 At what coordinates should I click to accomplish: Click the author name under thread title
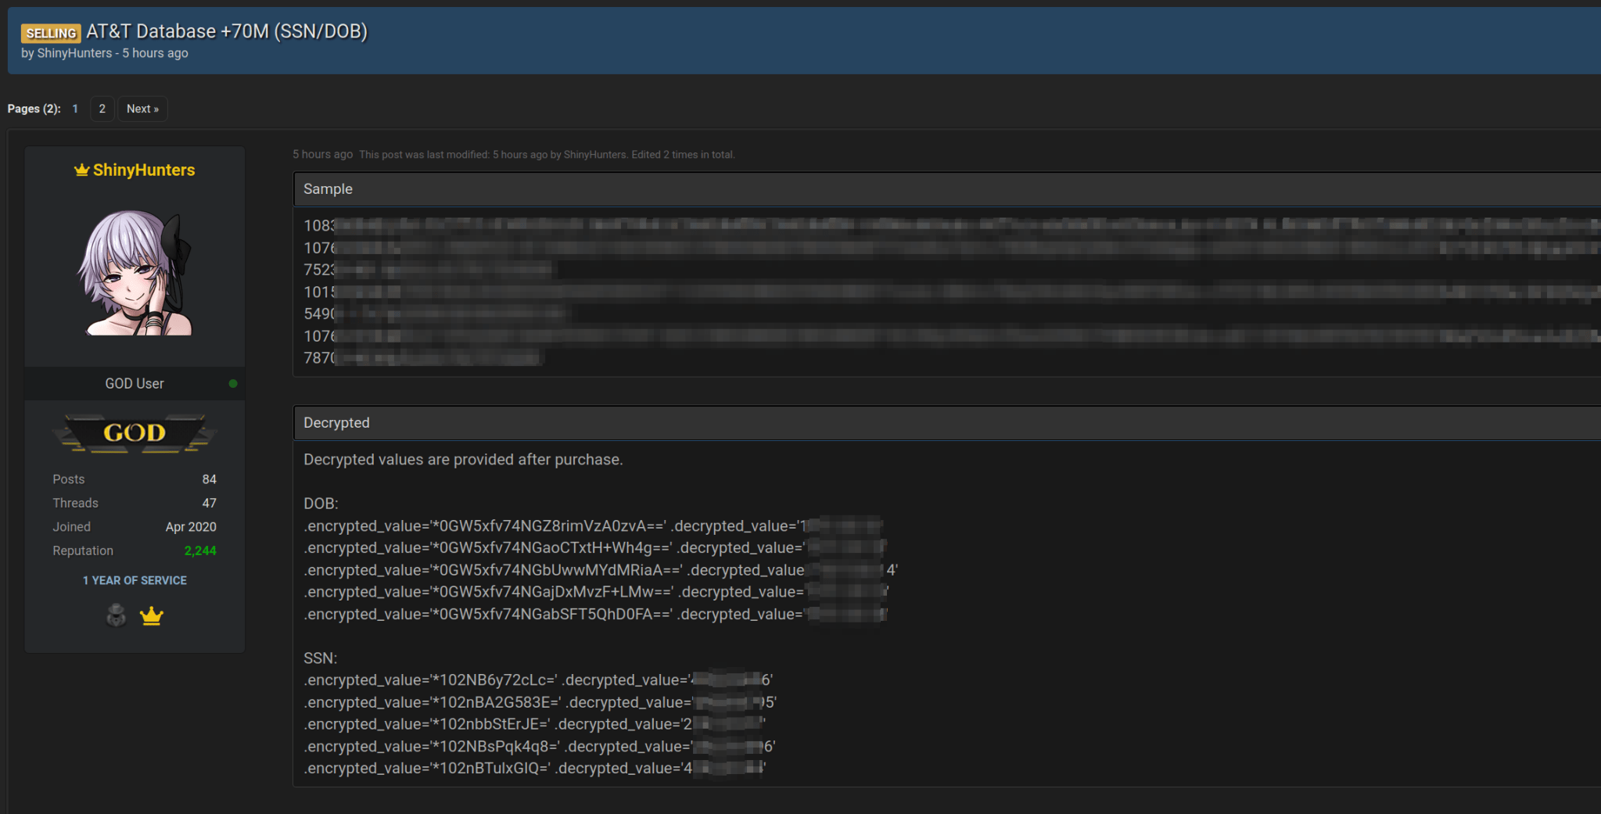point(74,53)
